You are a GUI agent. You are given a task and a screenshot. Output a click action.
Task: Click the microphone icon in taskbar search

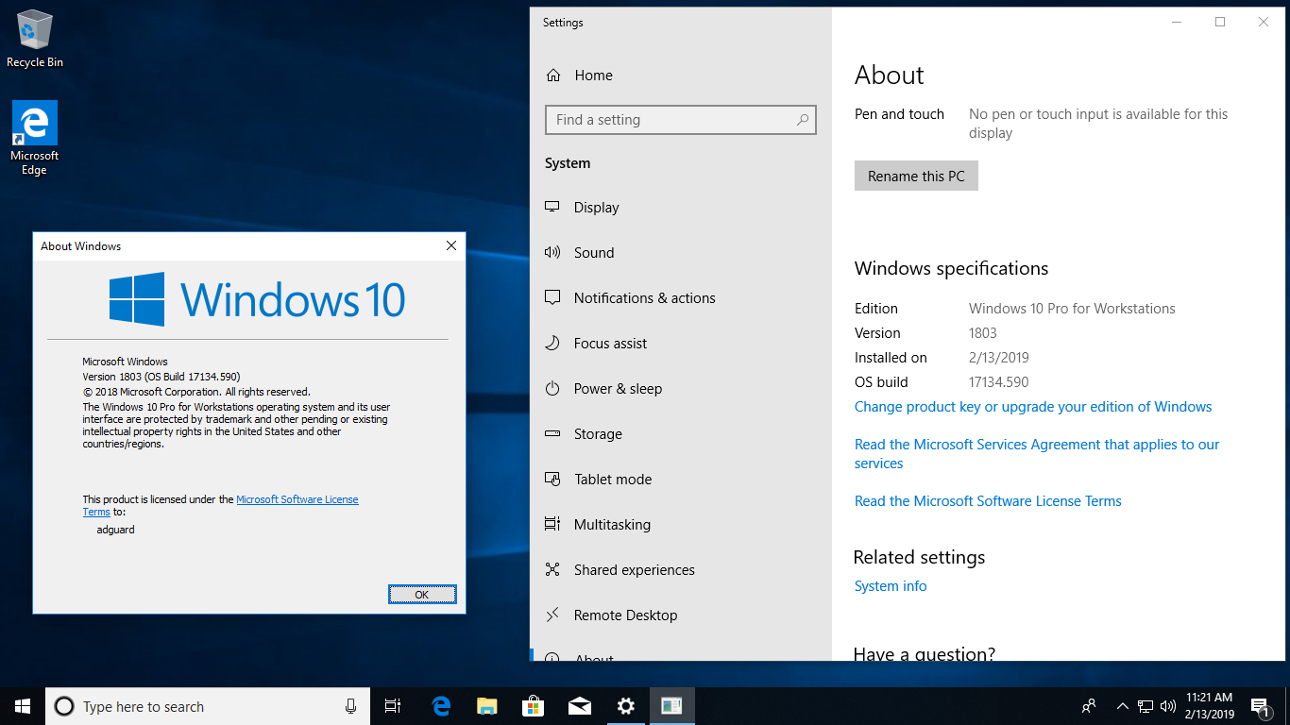(x=350, y=706)
